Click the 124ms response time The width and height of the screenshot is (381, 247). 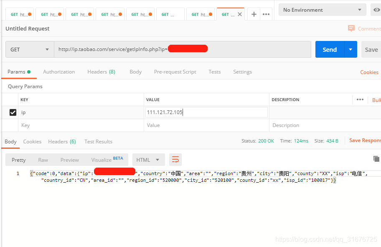301,141
